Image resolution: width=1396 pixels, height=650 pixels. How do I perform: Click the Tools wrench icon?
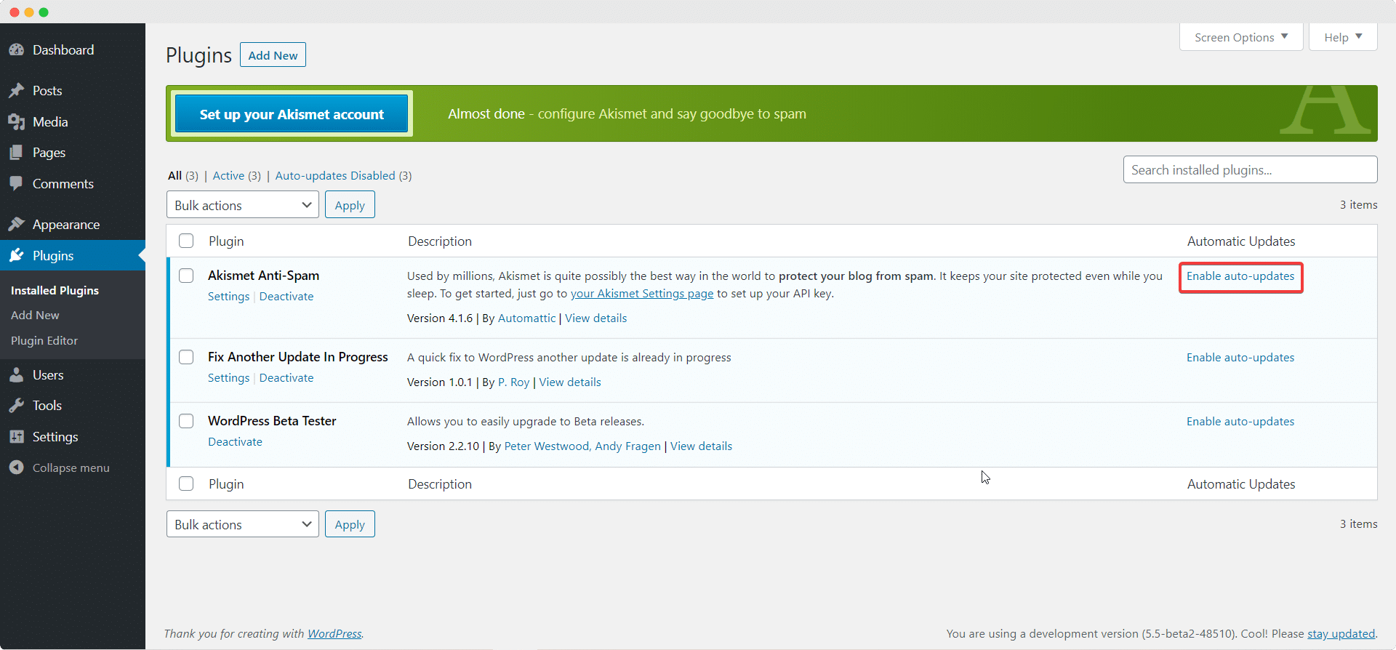(16, 406)
